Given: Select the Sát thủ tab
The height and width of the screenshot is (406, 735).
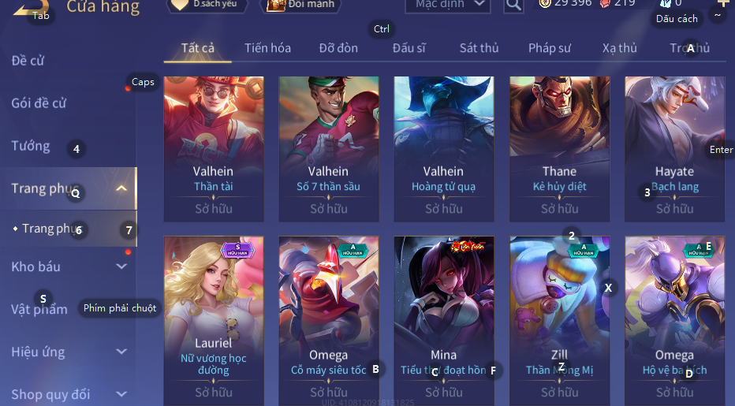Looking at the screenshot, I should tap(479, 48).
